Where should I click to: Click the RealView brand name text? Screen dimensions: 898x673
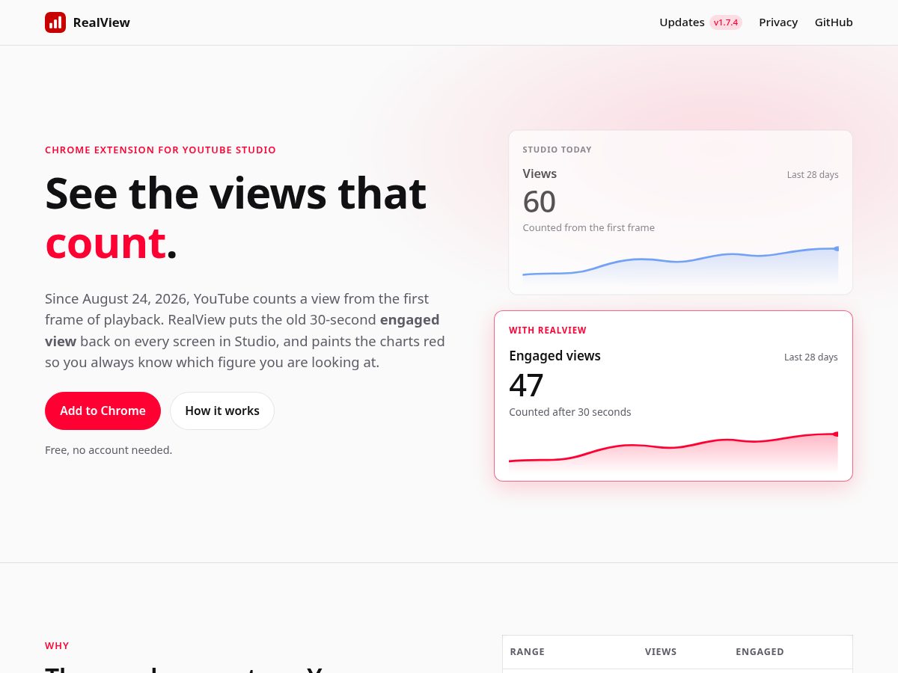coord(102,22)
